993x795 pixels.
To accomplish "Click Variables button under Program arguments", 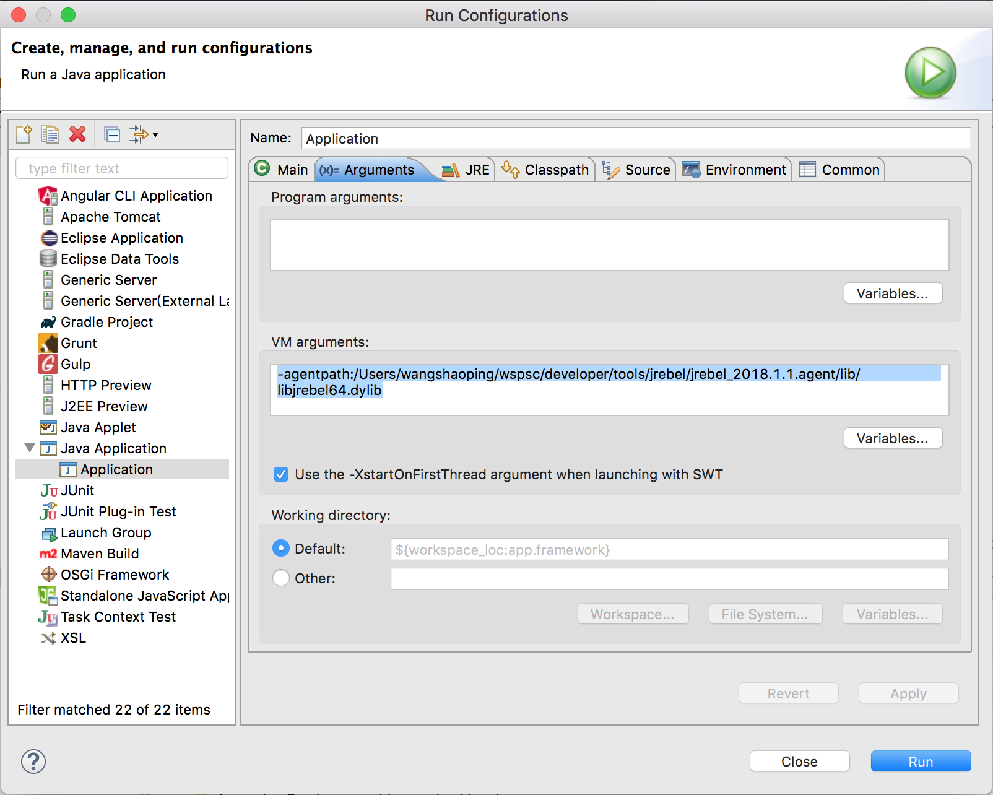I will [x=893, y=293].
